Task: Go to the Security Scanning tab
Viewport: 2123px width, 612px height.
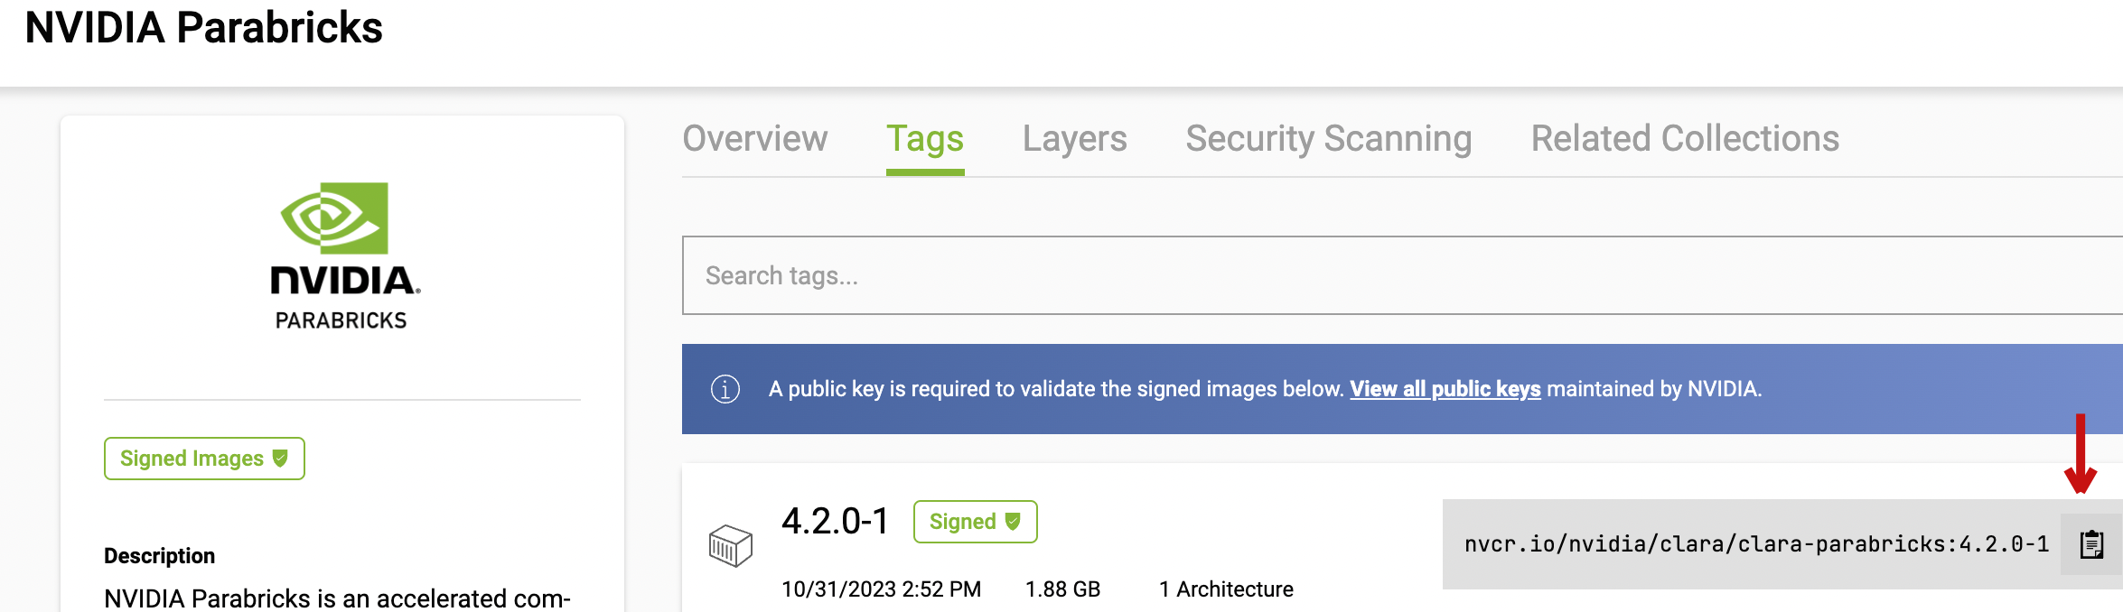Action: click(1328, 139)
